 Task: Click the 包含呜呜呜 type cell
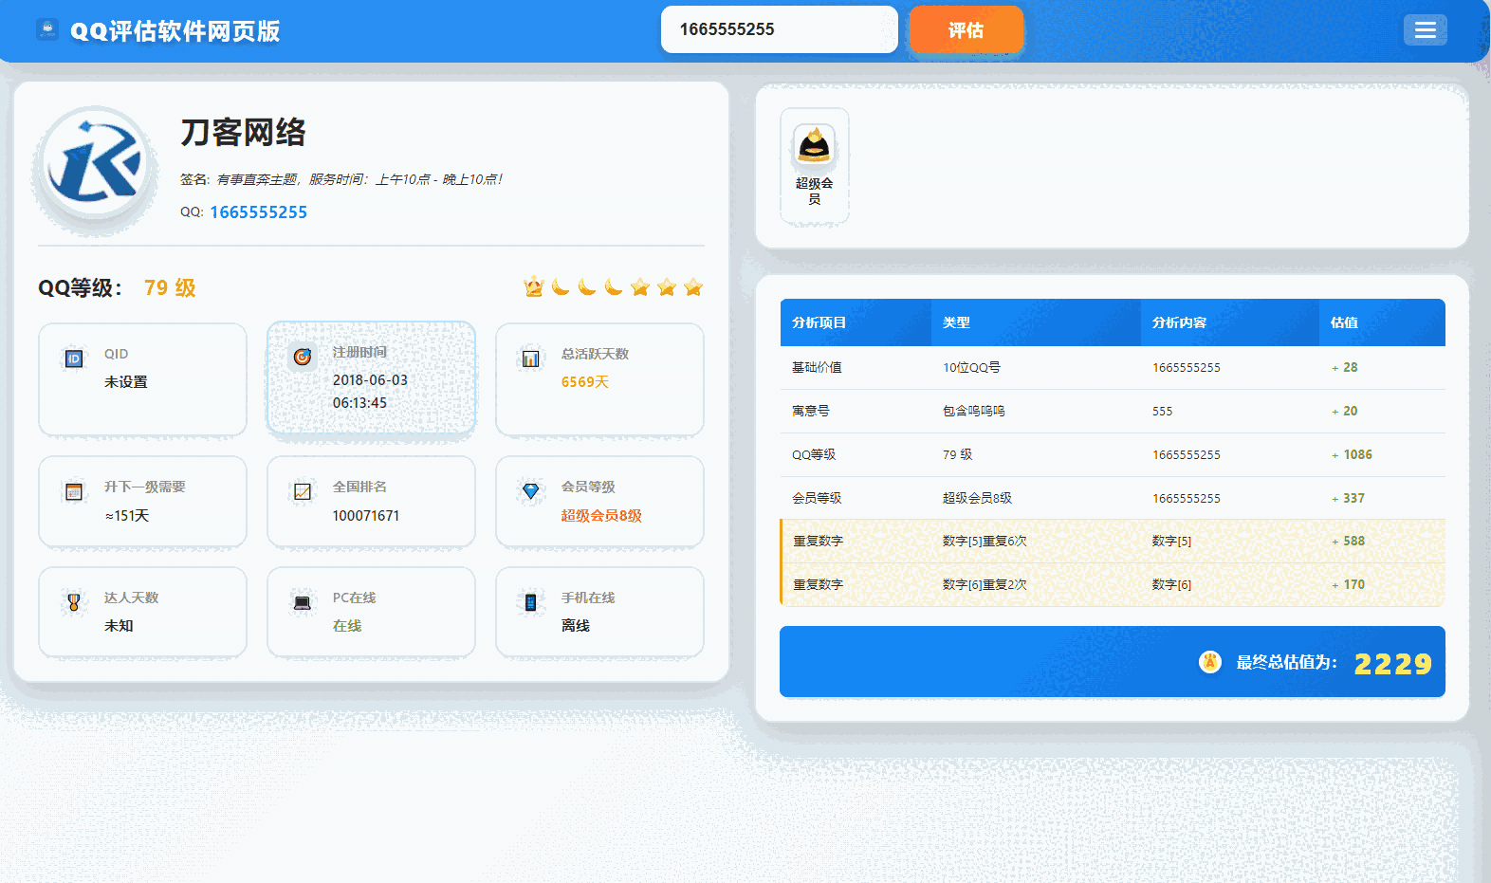tap(974, 411)
